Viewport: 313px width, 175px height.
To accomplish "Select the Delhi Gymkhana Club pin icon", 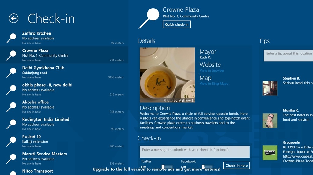I will tap(11, 73).
